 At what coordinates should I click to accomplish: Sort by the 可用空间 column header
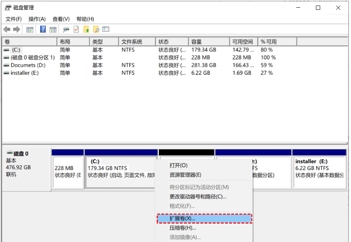click(244, 42)
